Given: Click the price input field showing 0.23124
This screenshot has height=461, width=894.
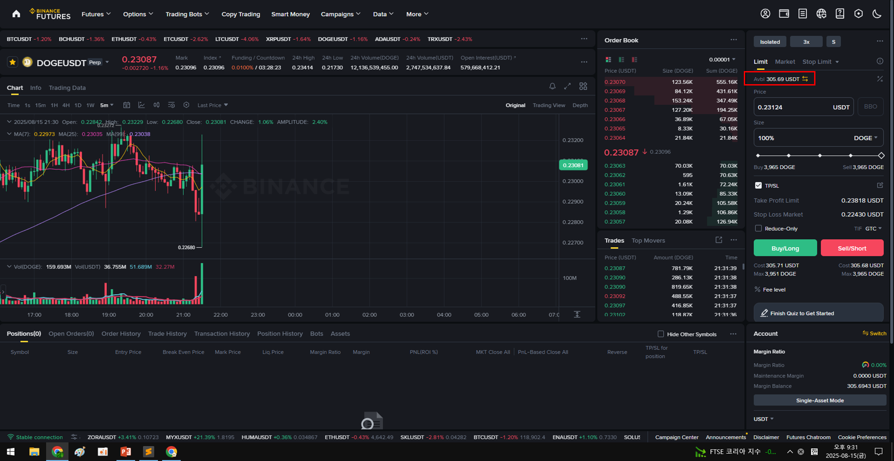Looking at the screenshot, I should point(803,107).
